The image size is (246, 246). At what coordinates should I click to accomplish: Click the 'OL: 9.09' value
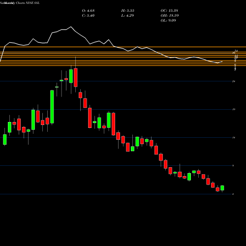click(x=168, y=21)
